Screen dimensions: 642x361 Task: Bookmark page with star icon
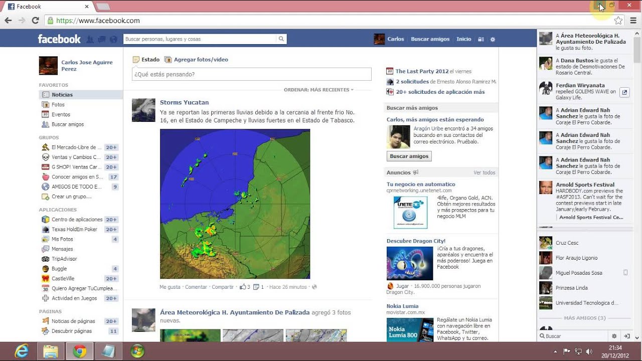pos(618,21)
